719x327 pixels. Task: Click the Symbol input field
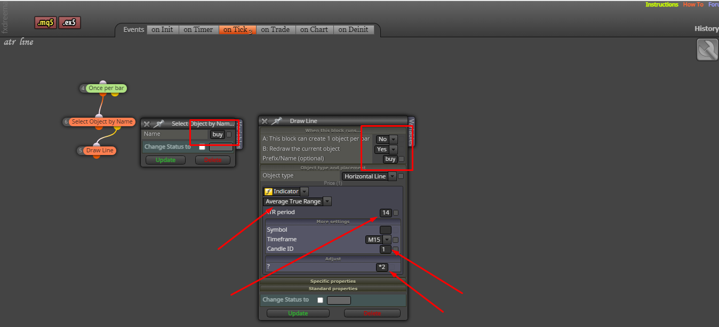pos(385,230)
